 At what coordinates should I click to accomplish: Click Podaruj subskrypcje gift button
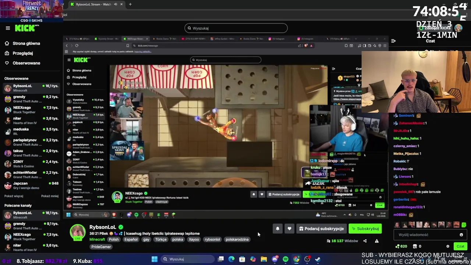coord(321,229)
